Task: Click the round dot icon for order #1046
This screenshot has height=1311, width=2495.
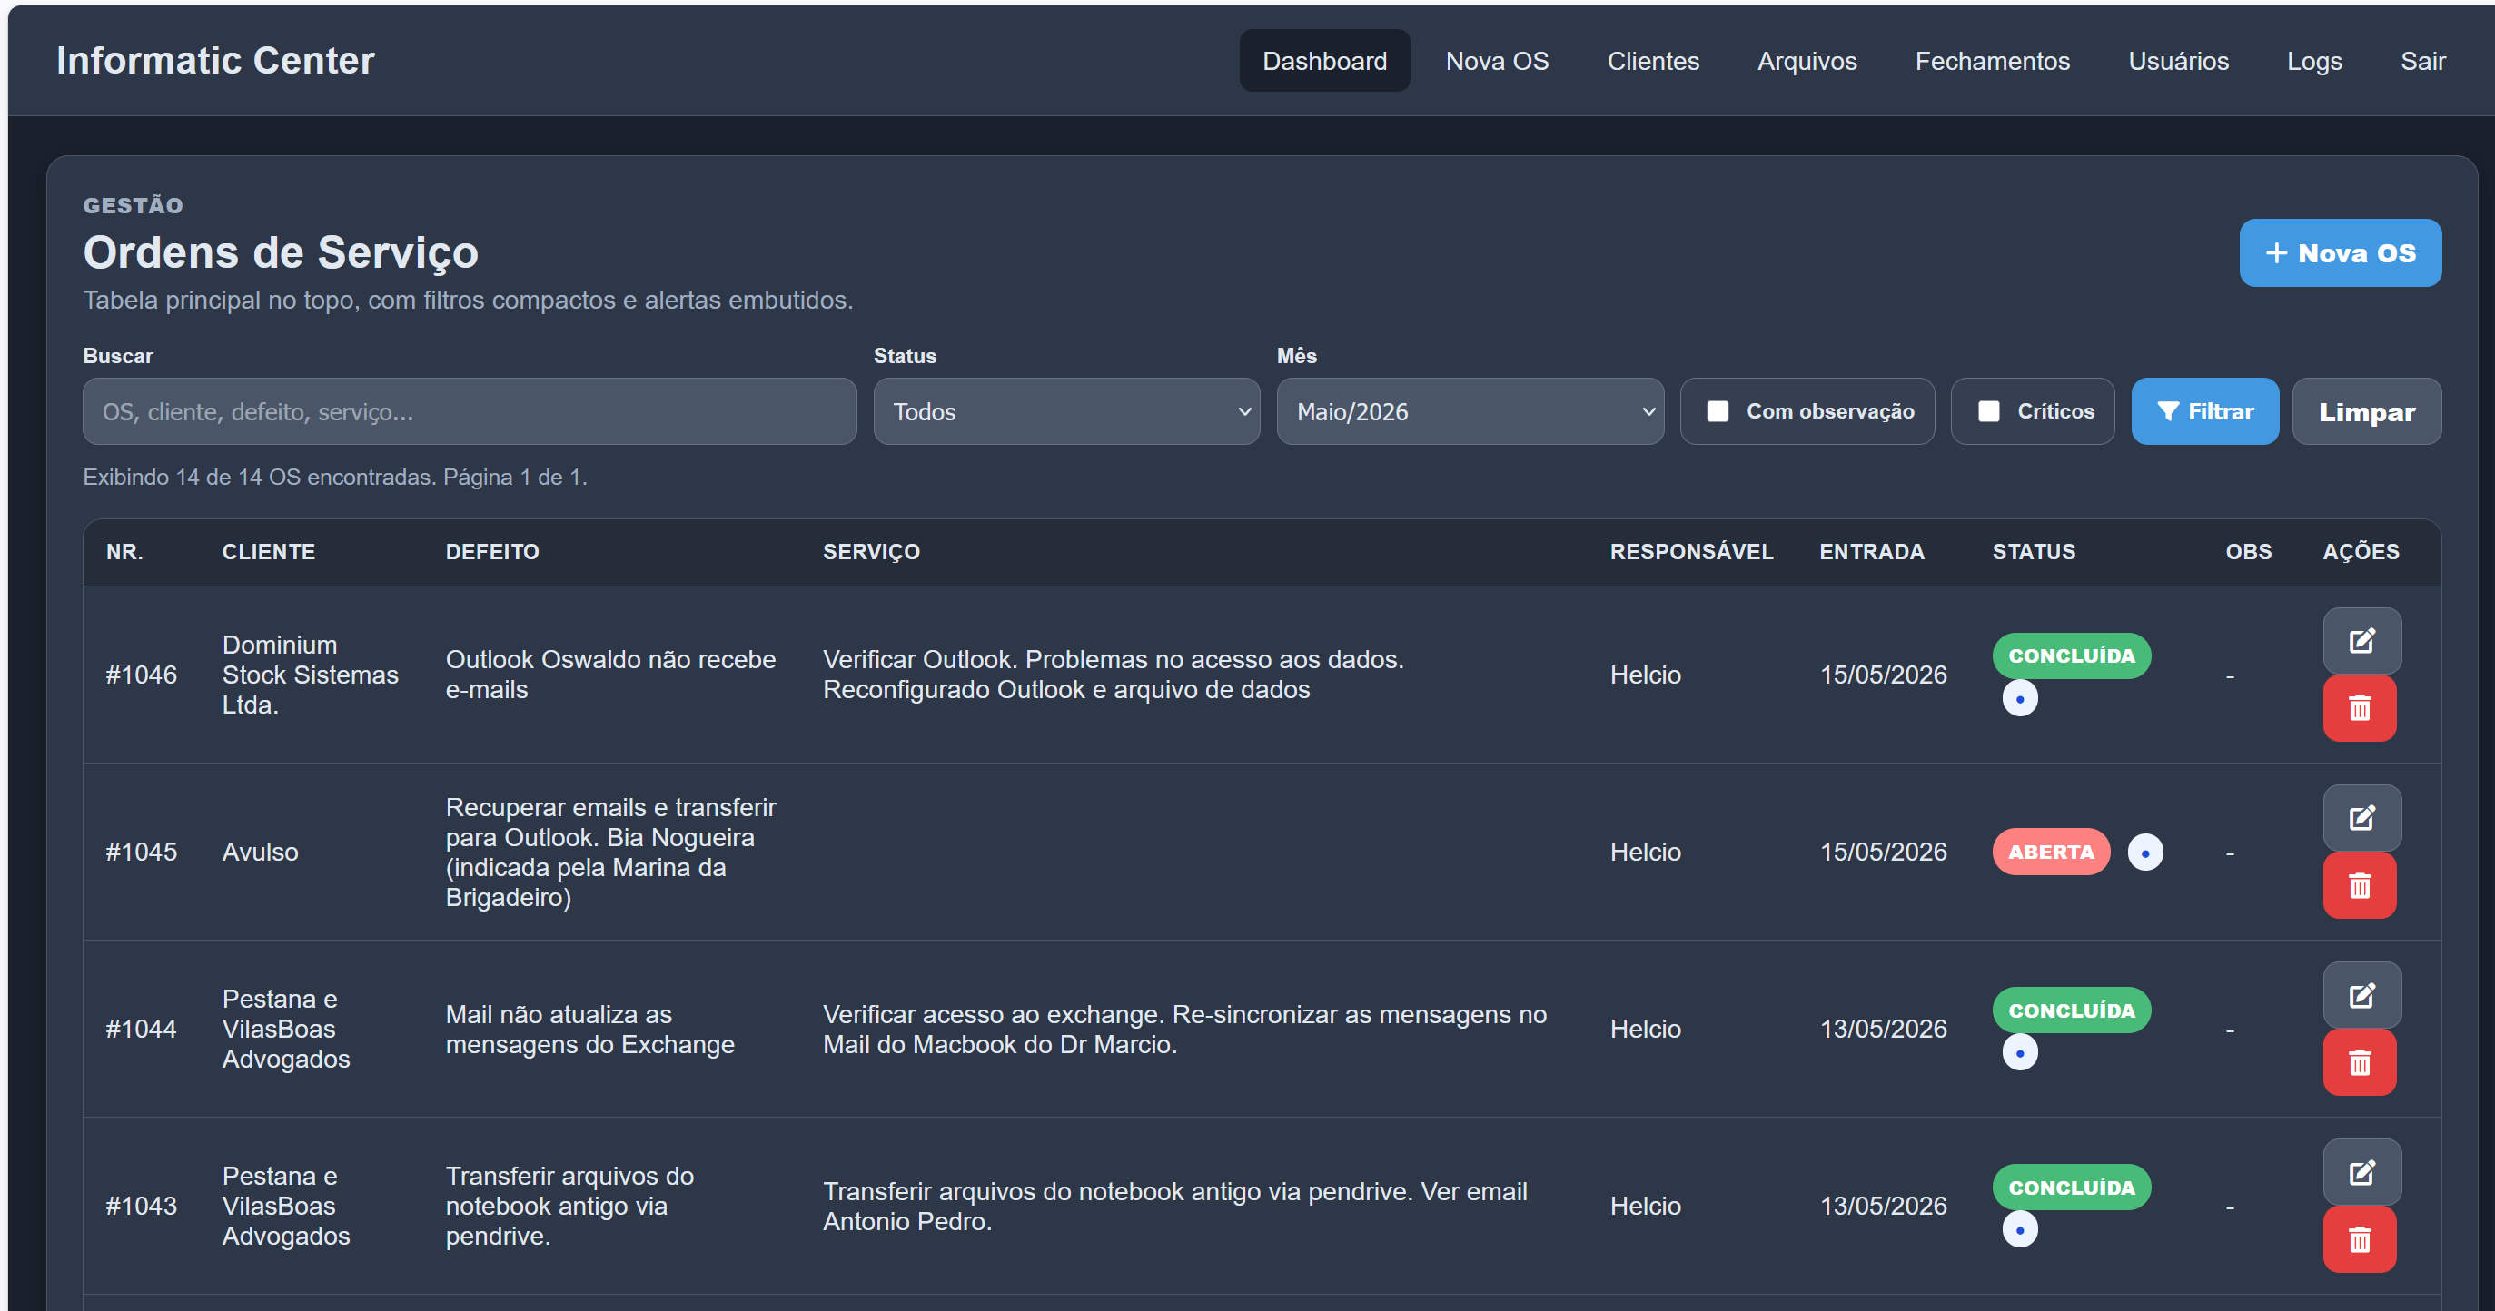Action: pyautogui.click(x=2019, y=699)
